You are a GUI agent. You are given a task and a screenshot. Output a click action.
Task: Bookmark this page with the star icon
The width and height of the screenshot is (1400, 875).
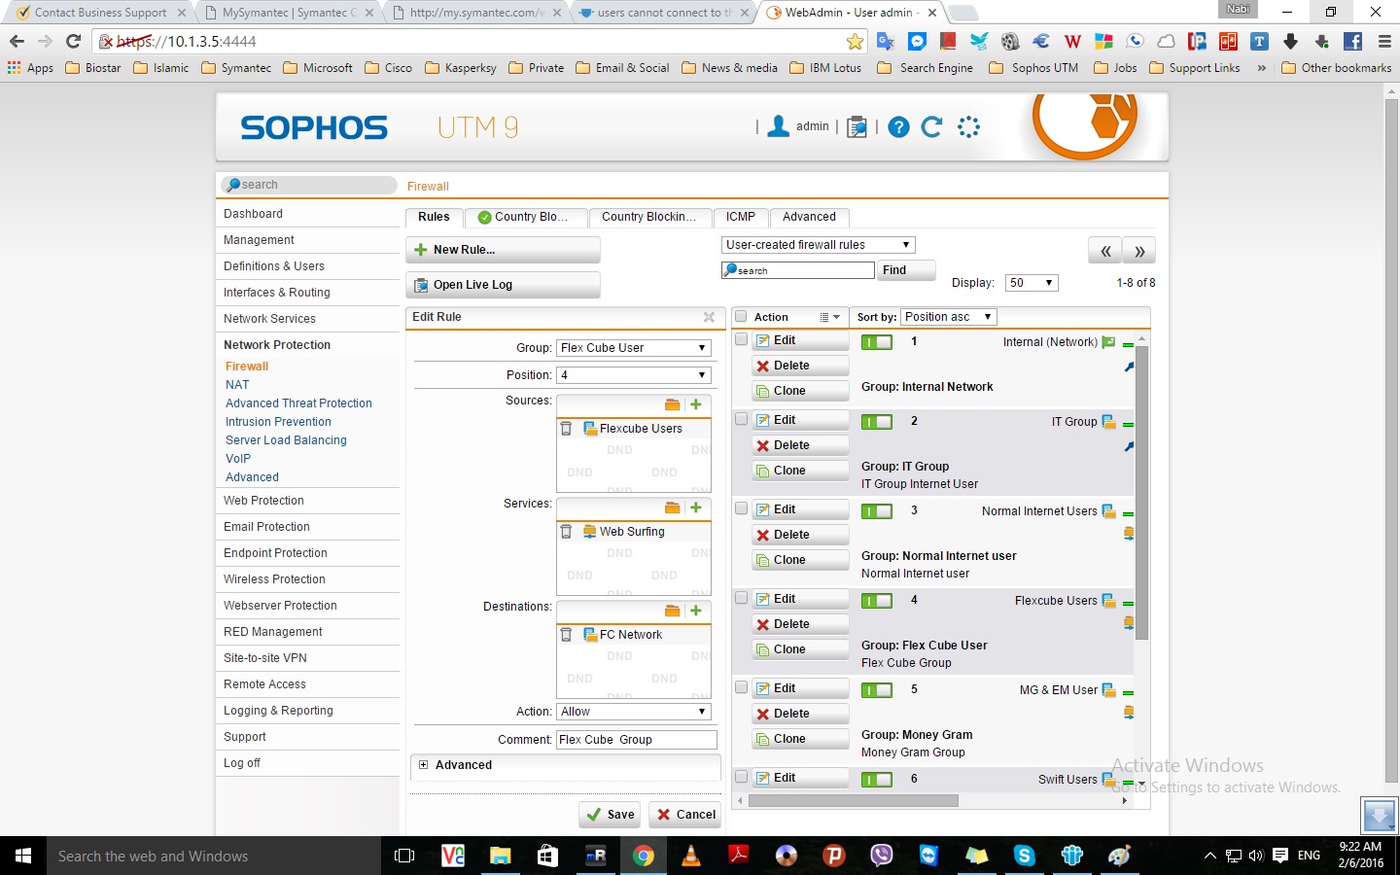pos(855,41)
